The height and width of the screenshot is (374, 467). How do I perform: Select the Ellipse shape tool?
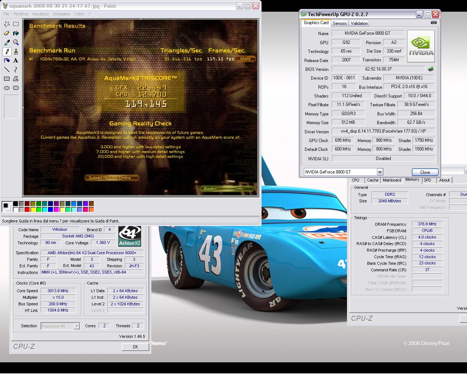(x=7, y=88)
